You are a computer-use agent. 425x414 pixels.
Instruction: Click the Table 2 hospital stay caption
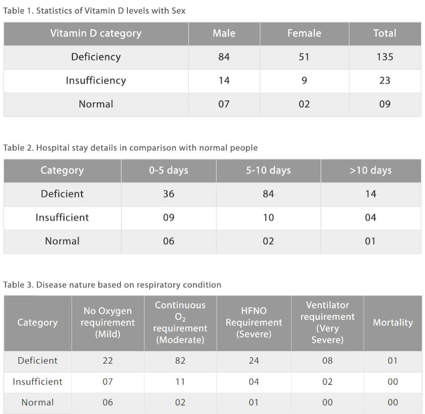pyautogui.click(x=130, y=148)
